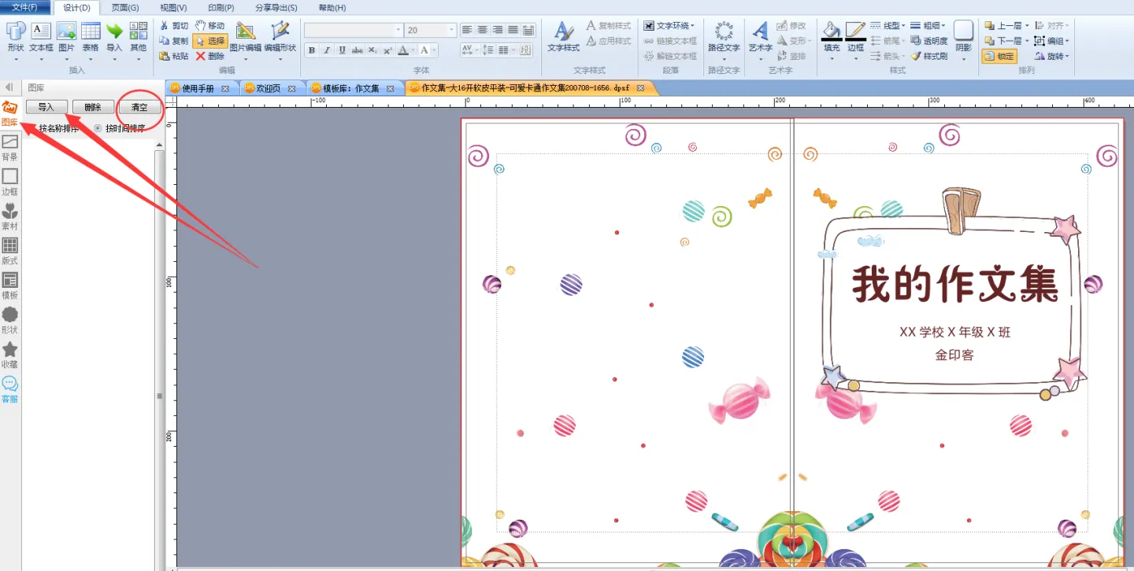Switch to the 模板库: 作文集 document tab
Viewport: 1134px width, 571px height.
tap(351, 88)
